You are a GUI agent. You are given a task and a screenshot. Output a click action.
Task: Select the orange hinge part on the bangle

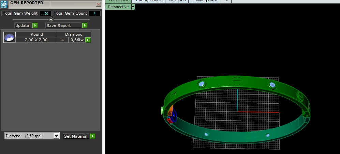(171, 111)
